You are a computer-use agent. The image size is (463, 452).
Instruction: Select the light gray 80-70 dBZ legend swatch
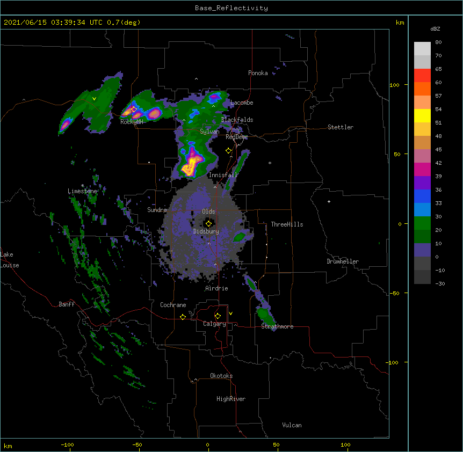[422, 49]
